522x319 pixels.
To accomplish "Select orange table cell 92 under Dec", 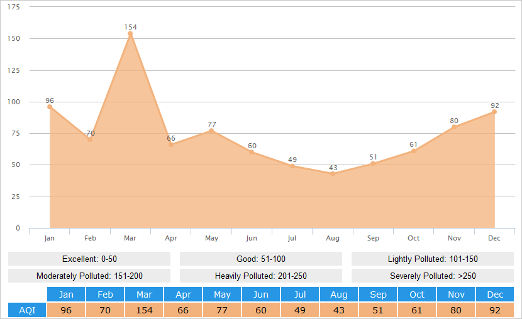I will pos(495,310).
